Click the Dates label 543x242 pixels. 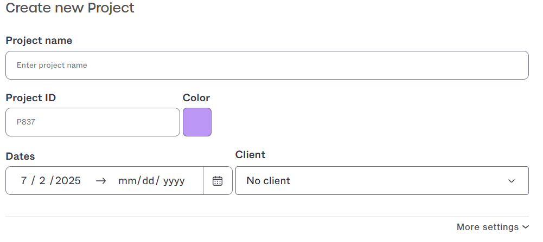click(20, 156)
